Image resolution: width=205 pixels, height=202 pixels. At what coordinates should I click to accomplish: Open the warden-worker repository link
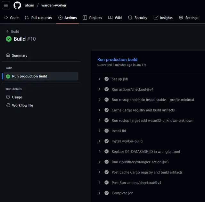(54, 5)
